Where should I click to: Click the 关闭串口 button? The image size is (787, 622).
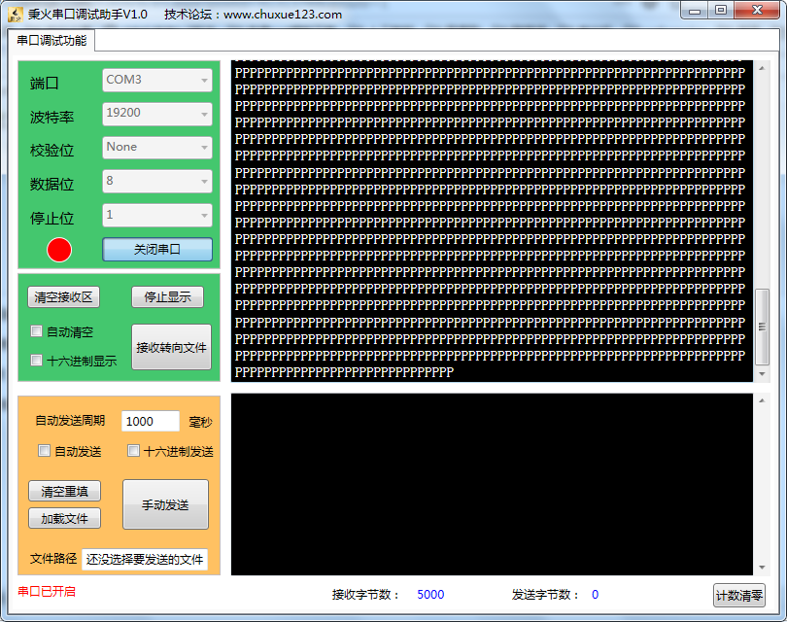point(157,250)
